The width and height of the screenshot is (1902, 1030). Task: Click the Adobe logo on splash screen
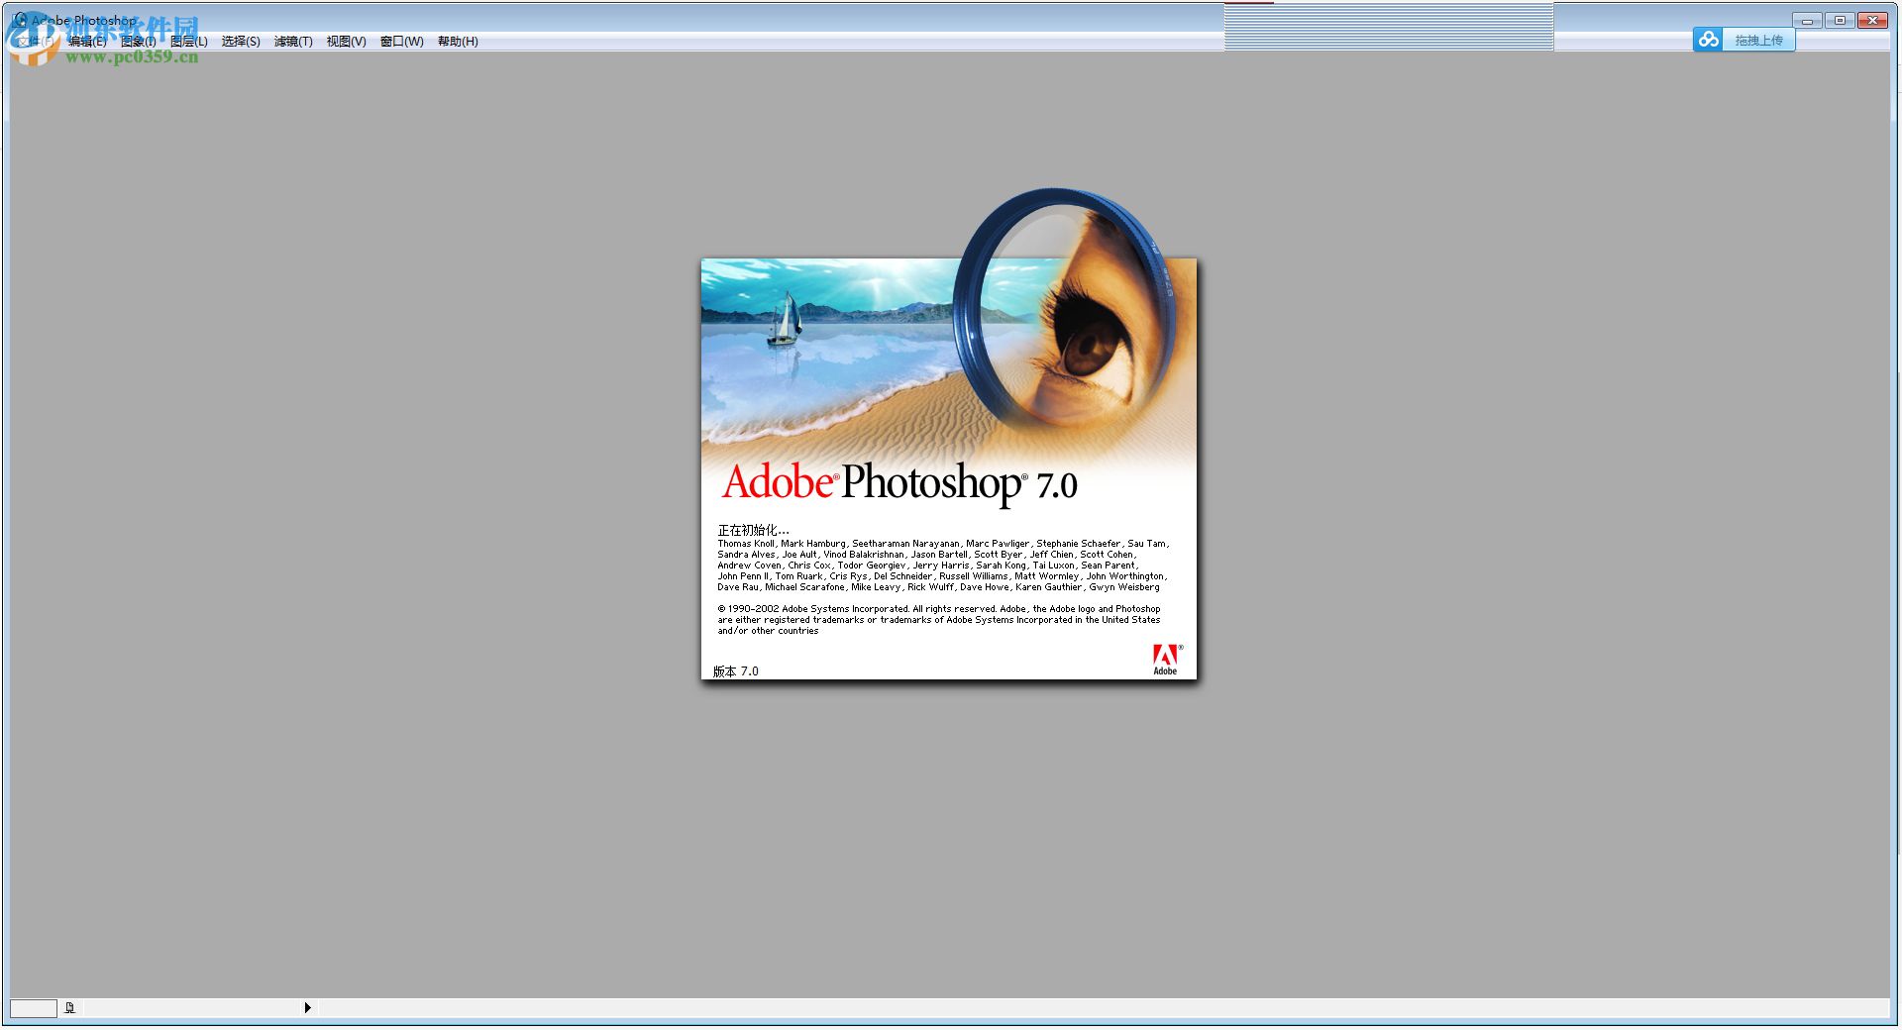tap(1166, 660)
